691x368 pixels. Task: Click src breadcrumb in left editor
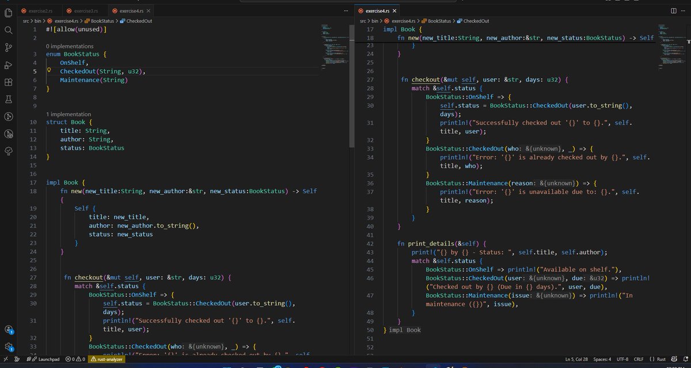point(26,21)
